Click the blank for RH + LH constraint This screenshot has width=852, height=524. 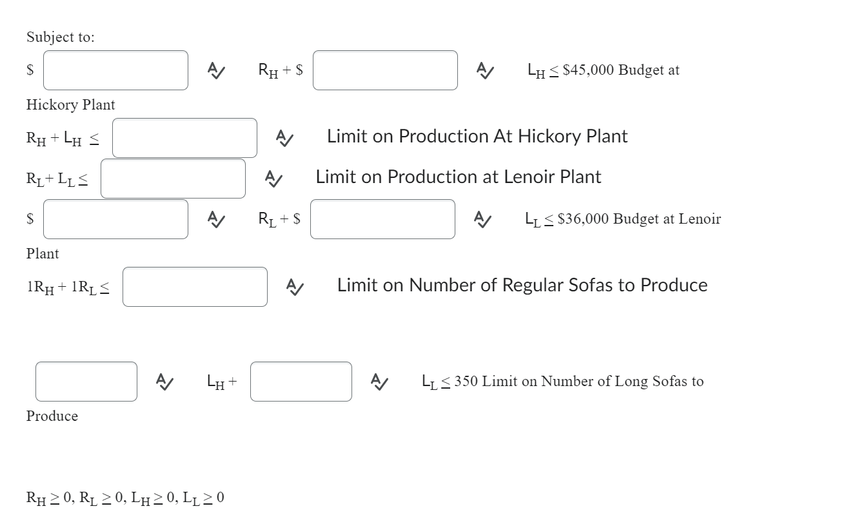[x=184, y=137]
